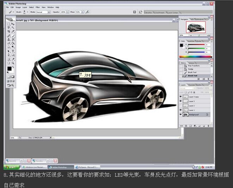233x188 pixels.
Task: Add a layer style from the Layers panel
Action: tap(186, 126)
